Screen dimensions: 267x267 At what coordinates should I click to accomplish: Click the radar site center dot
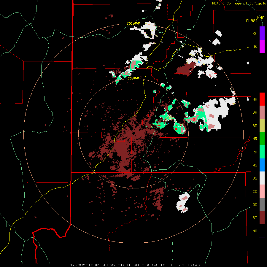133,133
